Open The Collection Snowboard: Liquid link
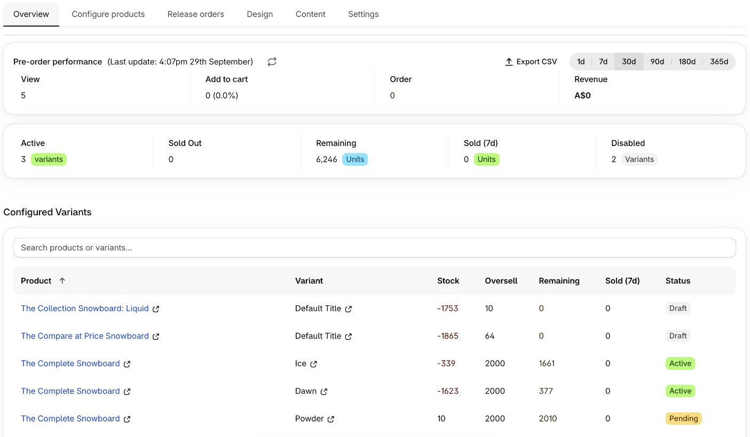This screenshot has width=750, height=437. 85,309
